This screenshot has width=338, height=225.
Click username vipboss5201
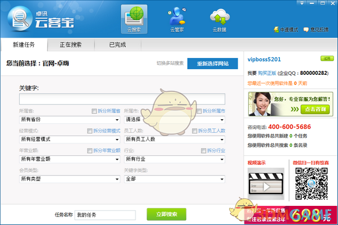pos(264,60)
